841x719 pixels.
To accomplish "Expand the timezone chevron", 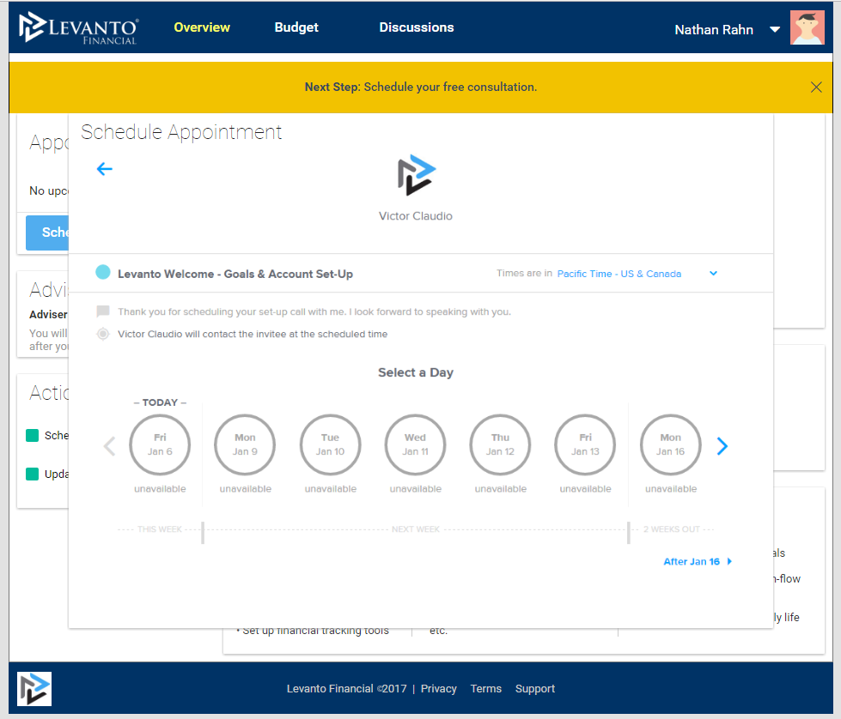I will click(713, 273).
